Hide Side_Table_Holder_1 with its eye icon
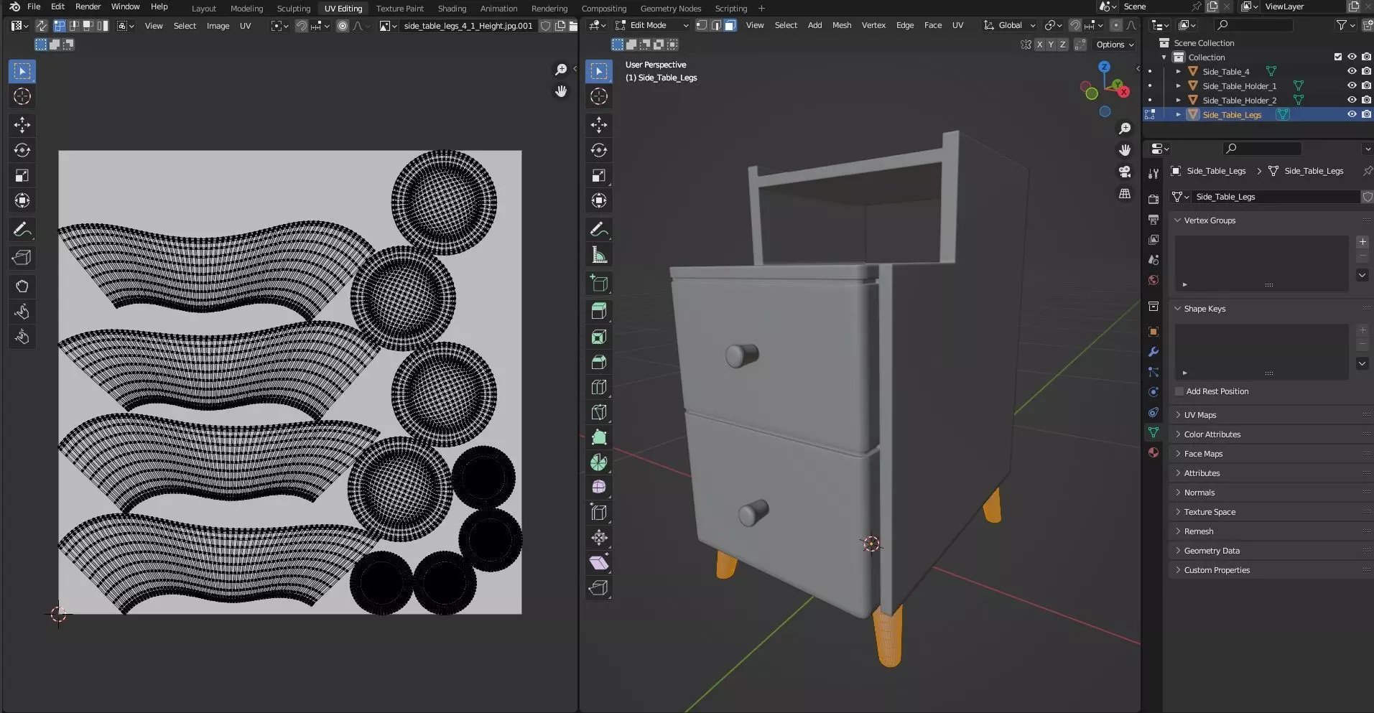Screen dimensions: 1374x713 [1352, 85]
